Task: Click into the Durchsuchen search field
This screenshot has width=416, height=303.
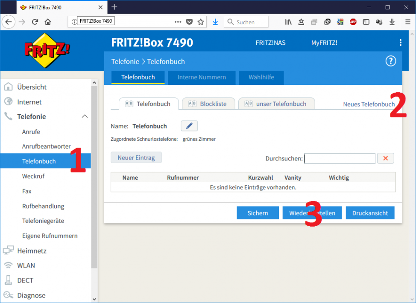Action: [x=340, y=158]
